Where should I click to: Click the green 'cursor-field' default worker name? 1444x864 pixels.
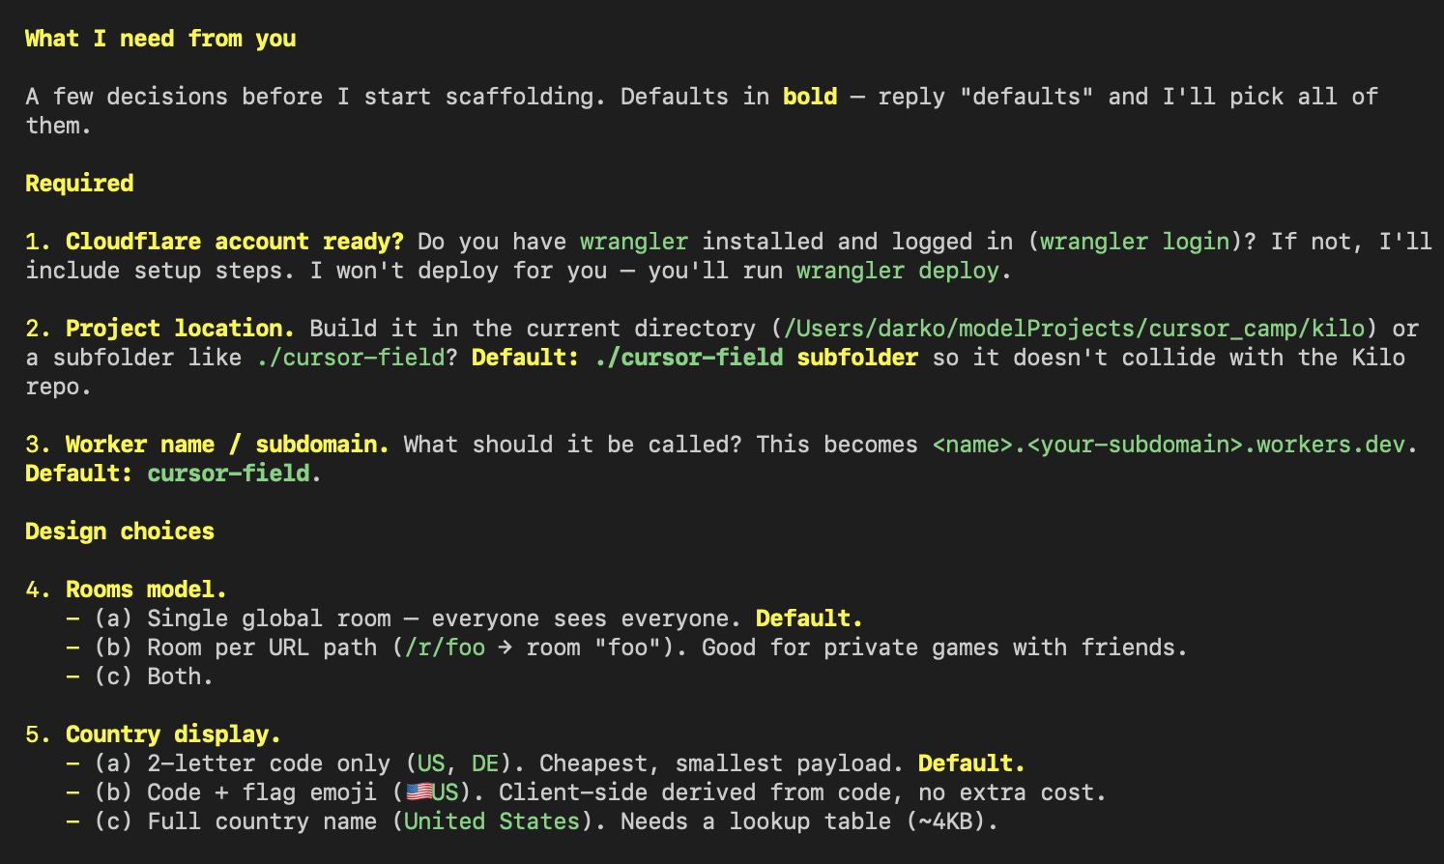229,474
